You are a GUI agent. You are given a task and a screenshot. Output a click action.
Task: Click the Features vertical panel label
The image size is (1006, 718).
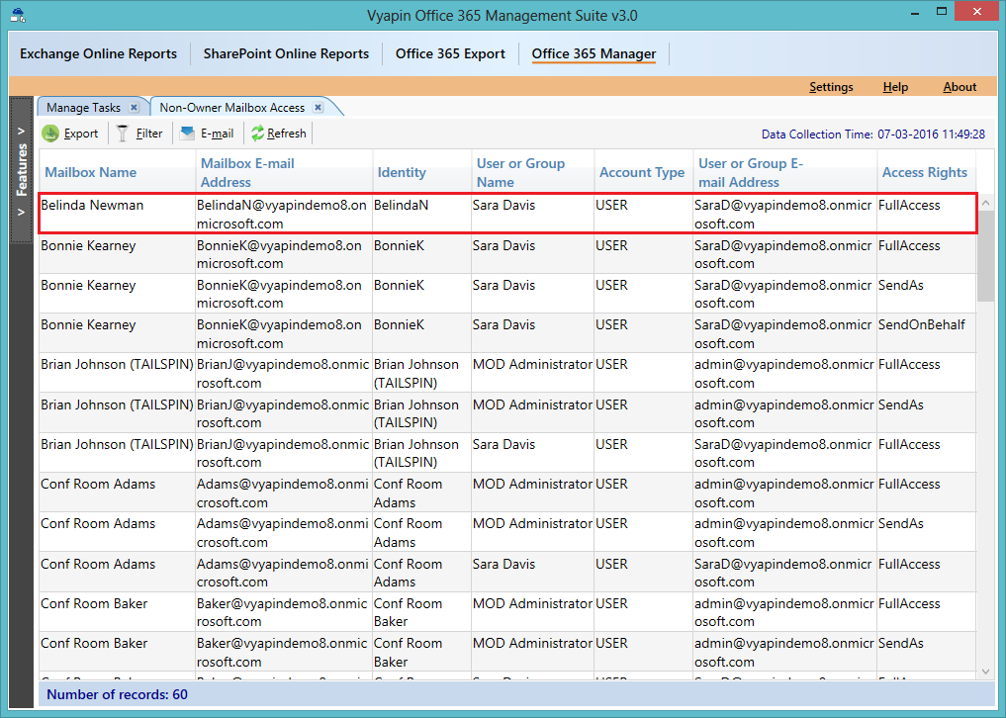point(22,171)
